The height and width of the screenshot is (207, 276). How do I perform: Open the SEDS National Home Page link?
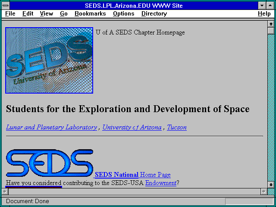[133, 175]
